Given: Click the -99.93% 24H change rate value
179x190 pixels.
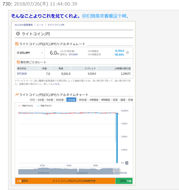Looking at the screenshot, I should click(119, 55).
